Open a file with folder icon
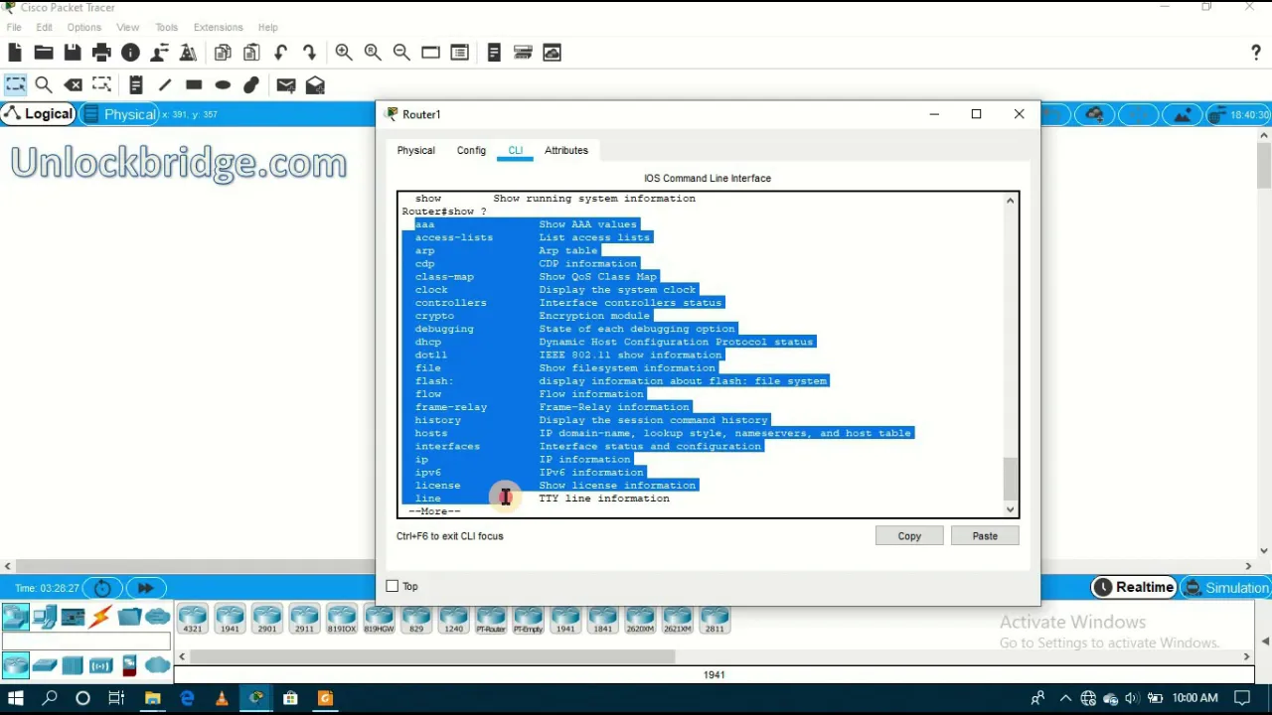Screen dimensions: 1272x715 pyautogui.click(x=44, y=53)
